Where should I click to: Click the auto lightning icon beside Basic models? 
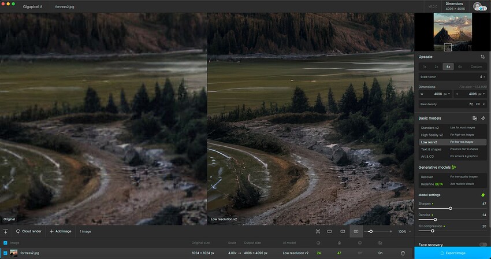click(483, 118)
